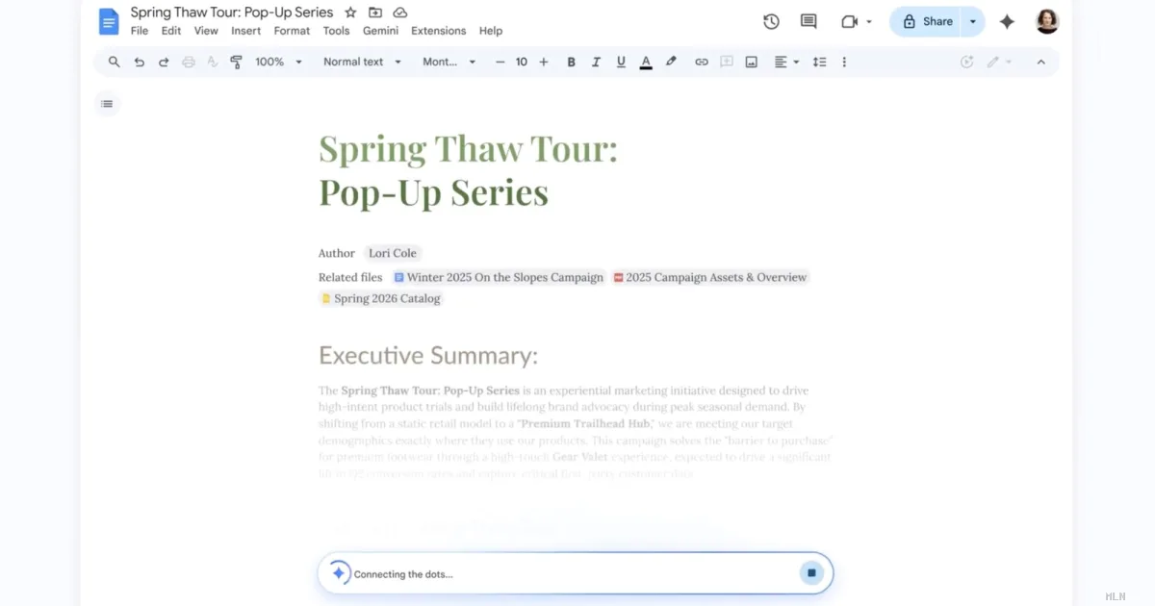Expand the Normal text style dropdown

362,62
